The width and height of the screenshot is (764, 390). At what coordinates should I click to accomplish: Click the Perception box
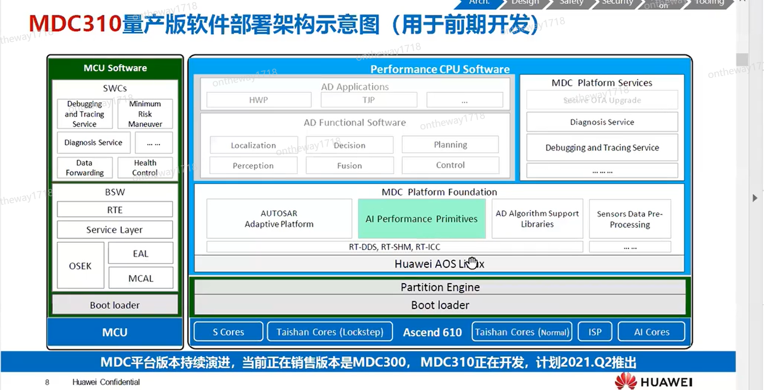[253, 166]
